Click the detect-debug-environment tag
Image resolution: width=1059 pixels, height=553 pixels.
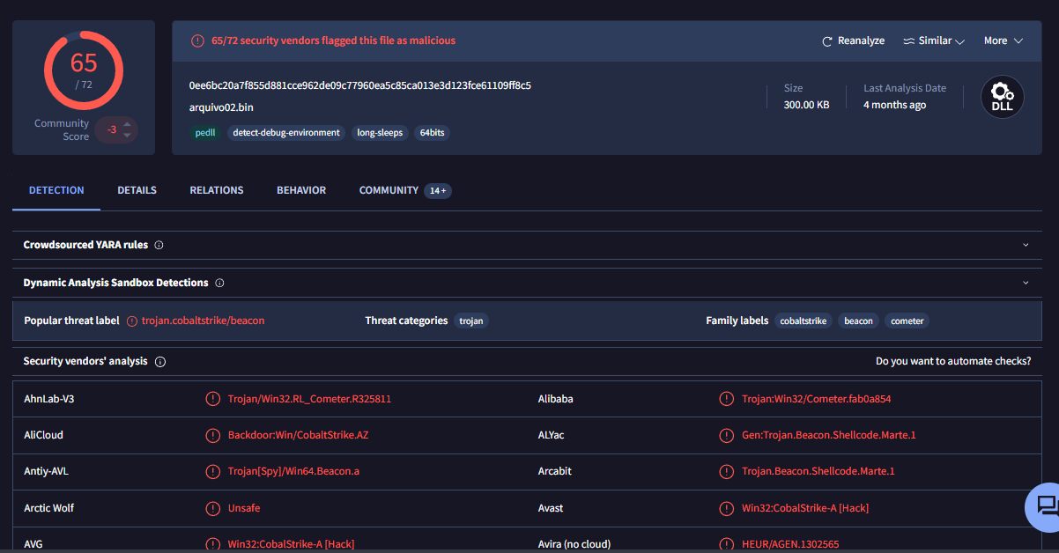click(x=286, y=133)
